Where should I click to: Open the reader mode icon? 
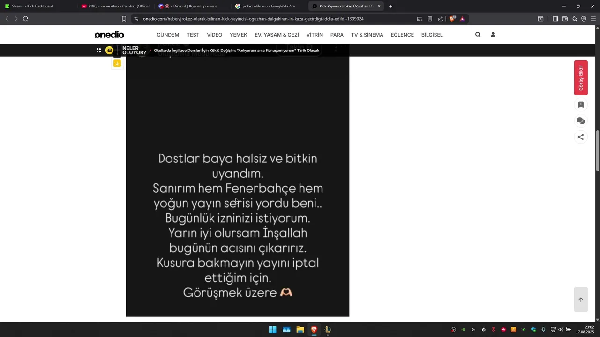pos(430,19)
